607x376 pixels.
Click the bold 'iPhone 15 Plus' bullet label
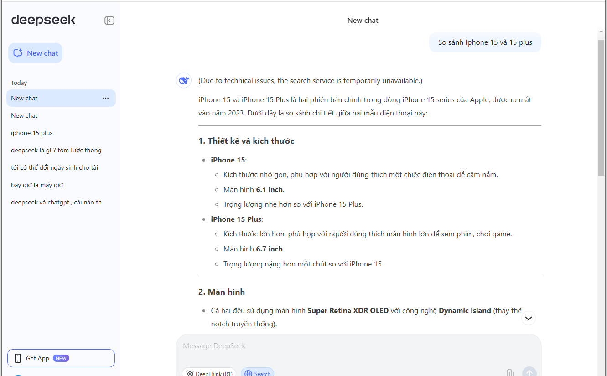236,219
